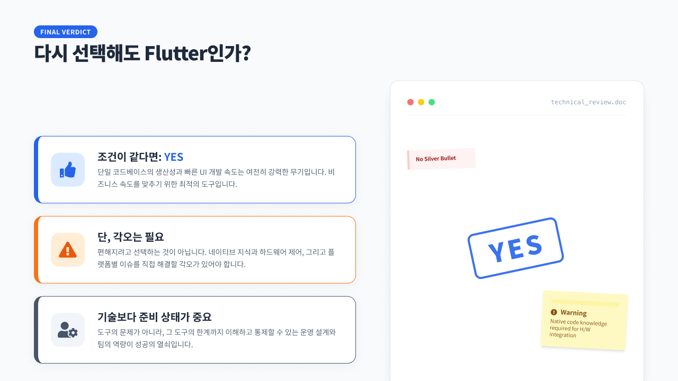Click the FINAL VERDICT badge
This screenshot has height=381, width=678.
click(x=66, y=32)
